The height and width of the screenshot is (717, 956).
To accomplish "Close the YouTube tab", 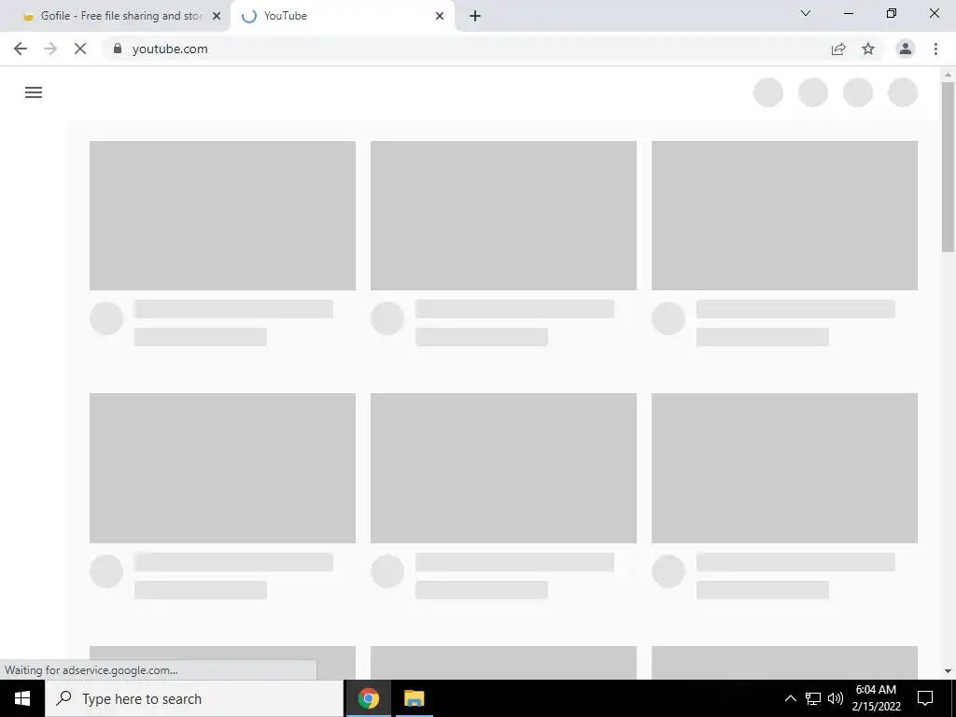I will 440,16.
